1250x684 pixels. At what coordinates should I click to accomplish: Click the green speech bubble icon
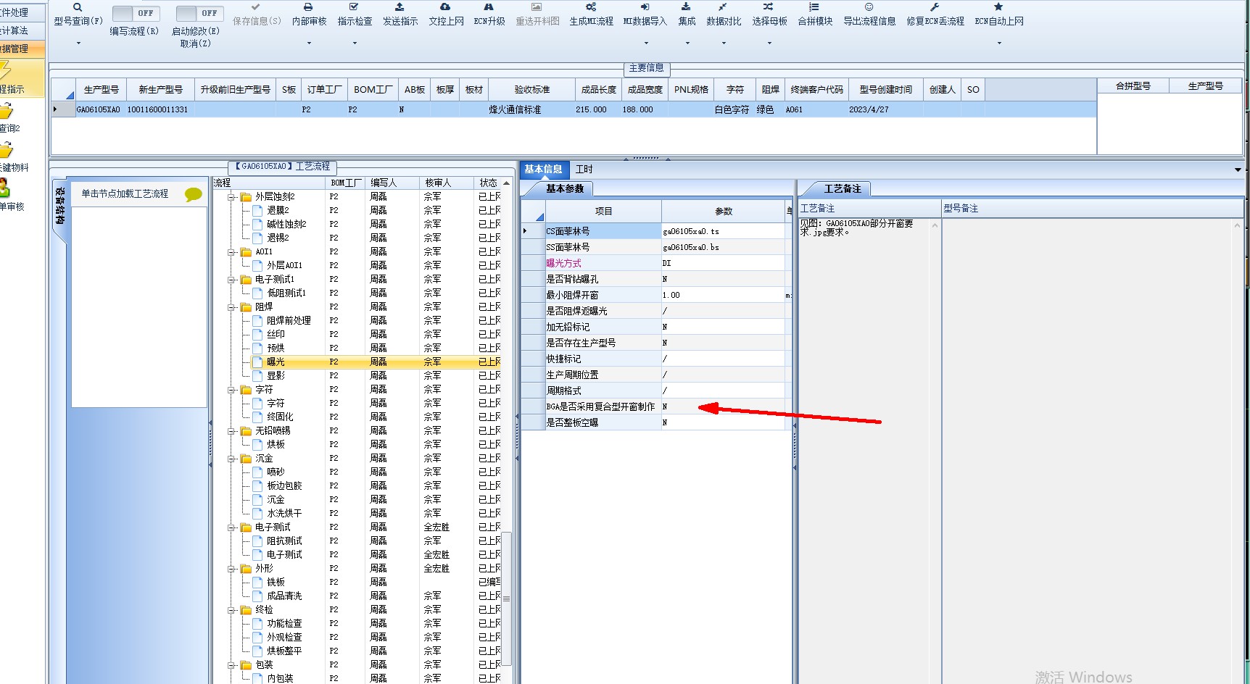point(193,194)
